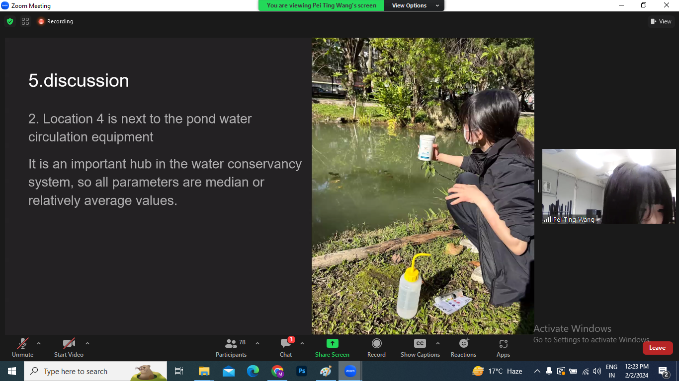Expand the arrow next to Show Captions

click(438, 343)
